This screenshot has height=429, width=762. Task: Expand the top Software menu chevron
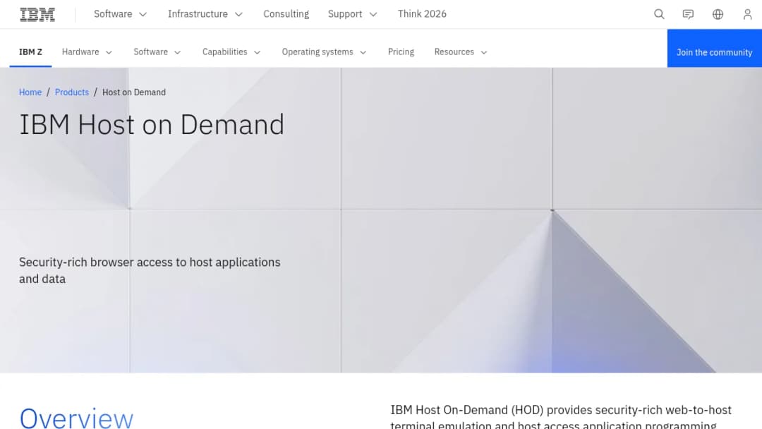143,15
